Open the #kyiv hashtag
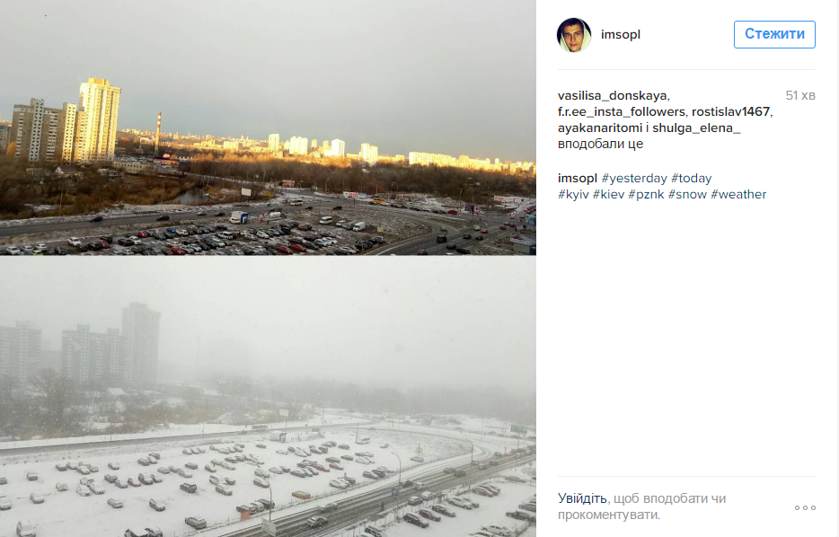Image resolution: width=839 pixels, height=537 pixels. click(573, 195)
